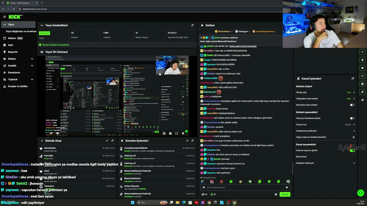367x206 pixels.
Task: Enter fullscreen on the stream preview
Action: pos(177,133)
